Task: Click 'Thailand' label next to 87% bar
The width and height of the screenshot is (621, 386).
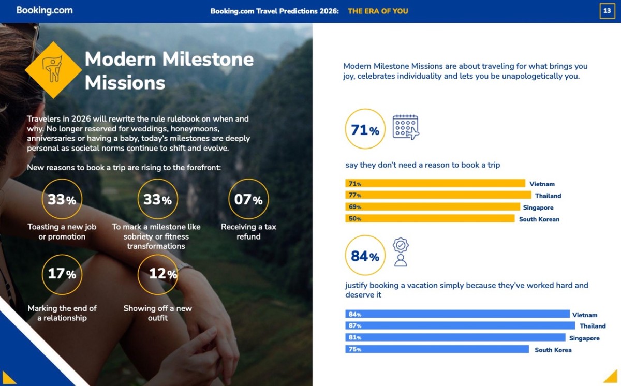Action: click(x=593, y=326)
